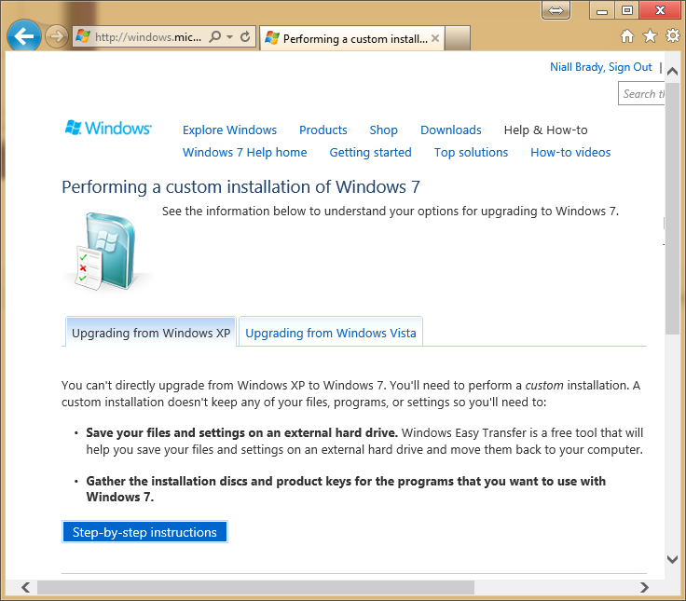Open the How-to videos link
The width and height of the screenshot is (686, 601).
tap(570, 152)
